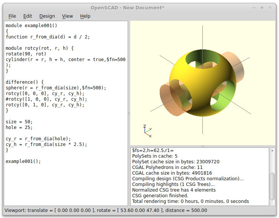Viewport: 279px width, 218px height.
Task: Open the Help menu
Action: (x=85, y=16)
